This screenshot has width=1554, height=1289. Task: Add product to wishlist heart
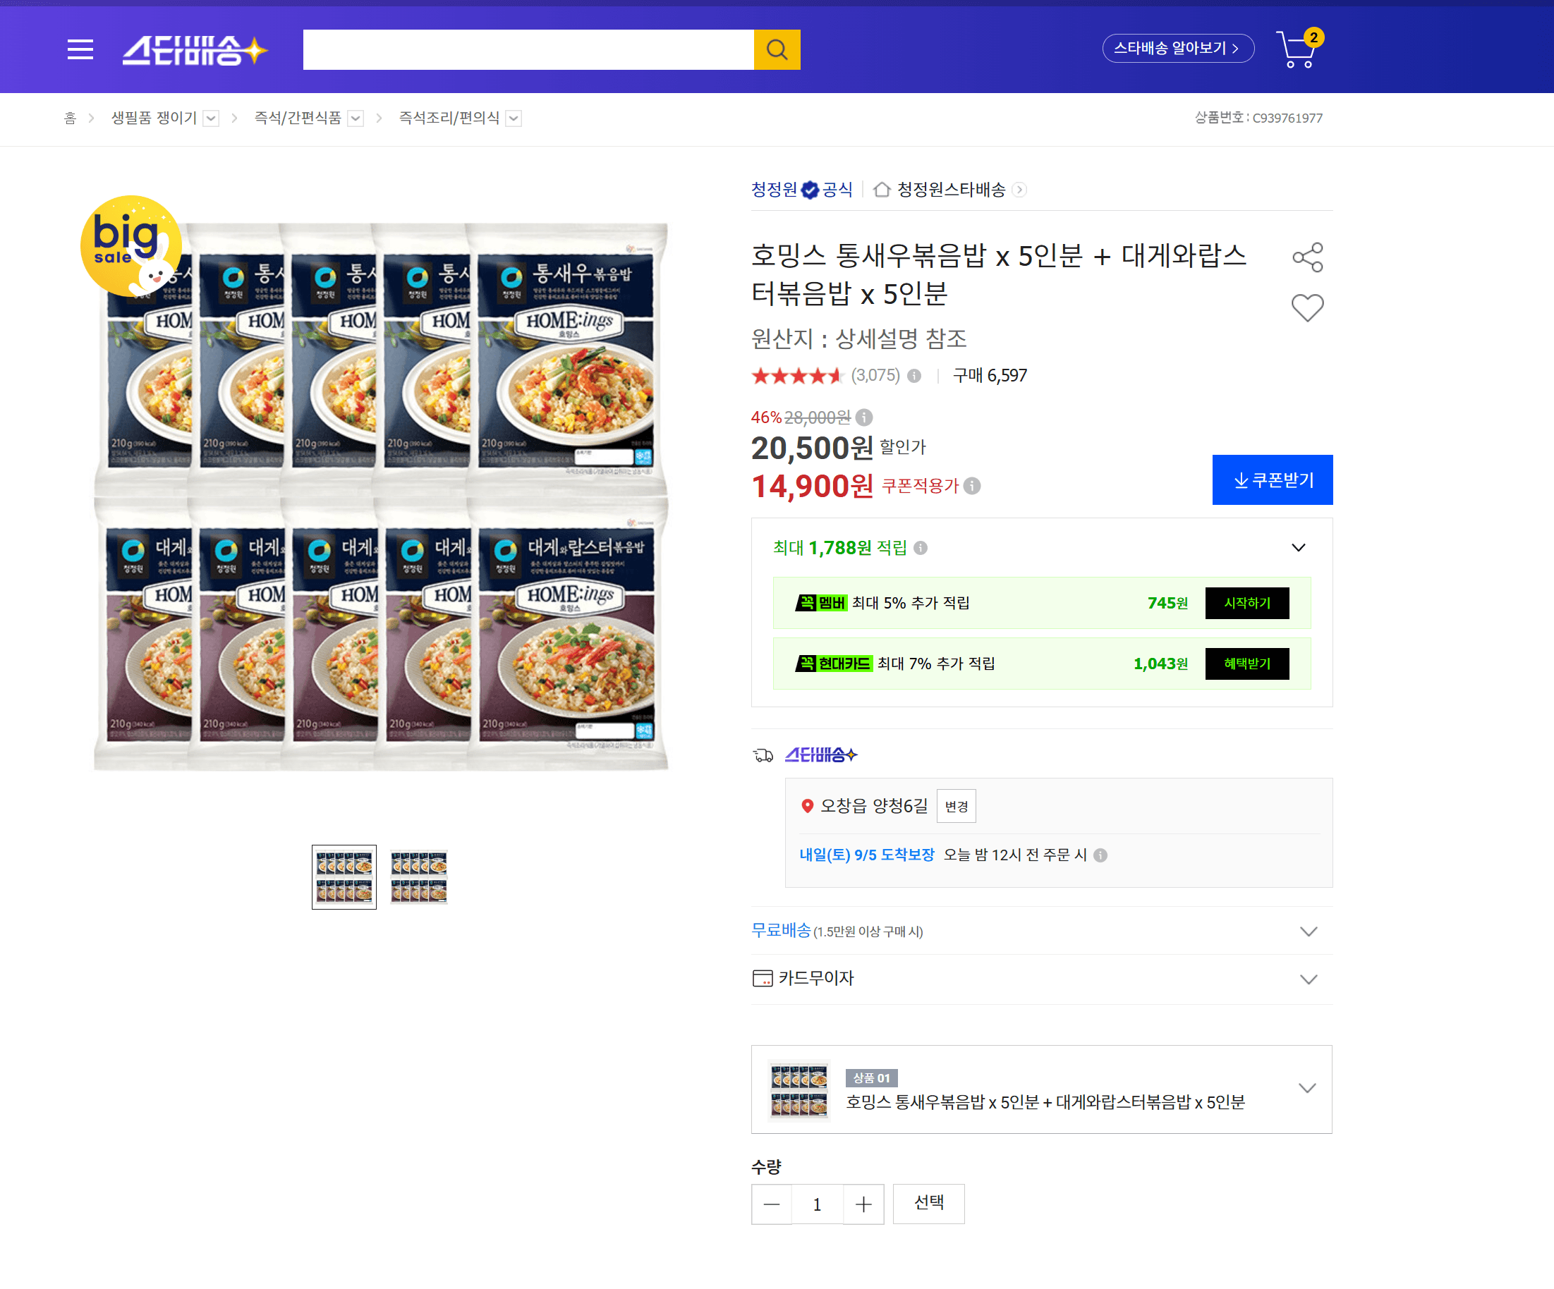tap(1307, 307)
